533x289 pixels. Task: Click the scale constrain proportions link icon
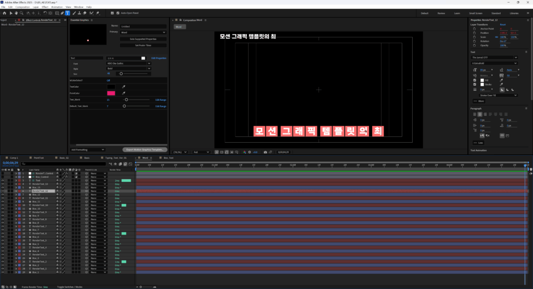[x=496, y=37]
